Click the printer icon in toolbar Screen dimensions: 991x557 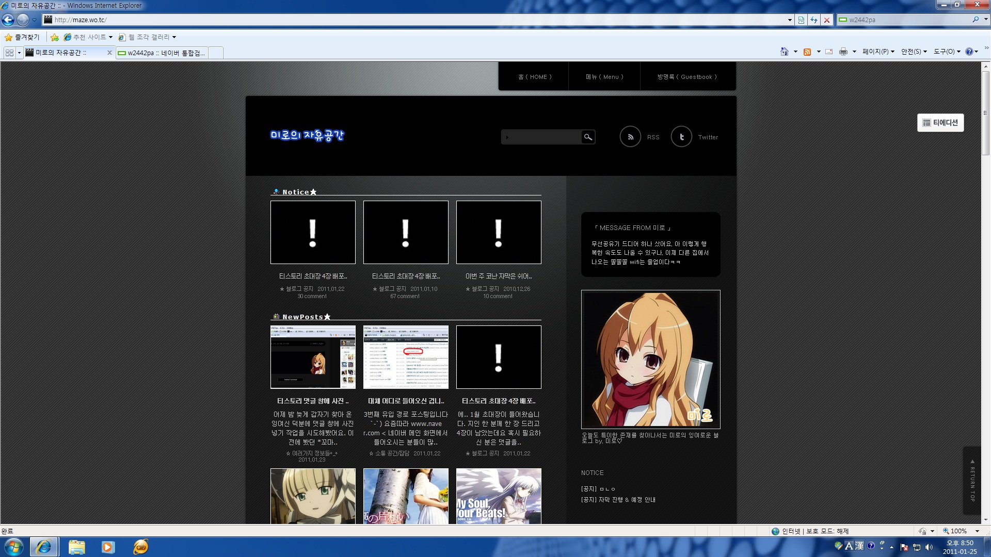point(843,52)
